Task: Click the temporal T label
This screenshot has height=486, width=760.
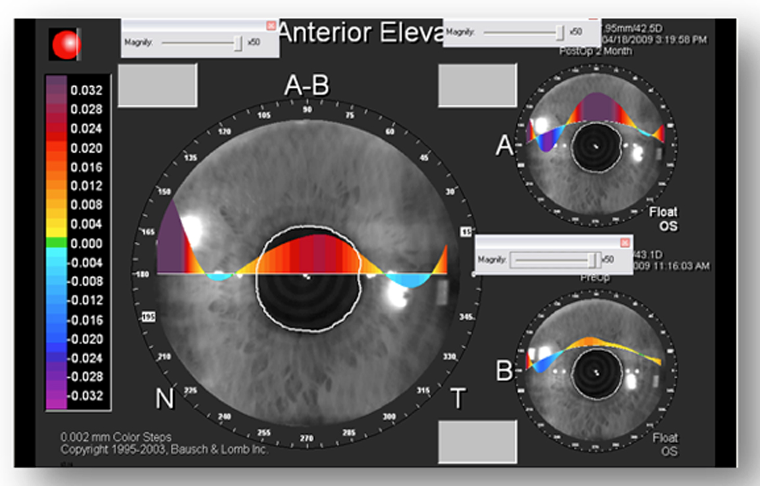Action: point(459,398)
